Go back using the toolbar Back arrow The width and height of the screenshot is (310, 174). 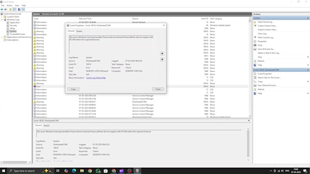pyautogui.click(x=2, y=10)
